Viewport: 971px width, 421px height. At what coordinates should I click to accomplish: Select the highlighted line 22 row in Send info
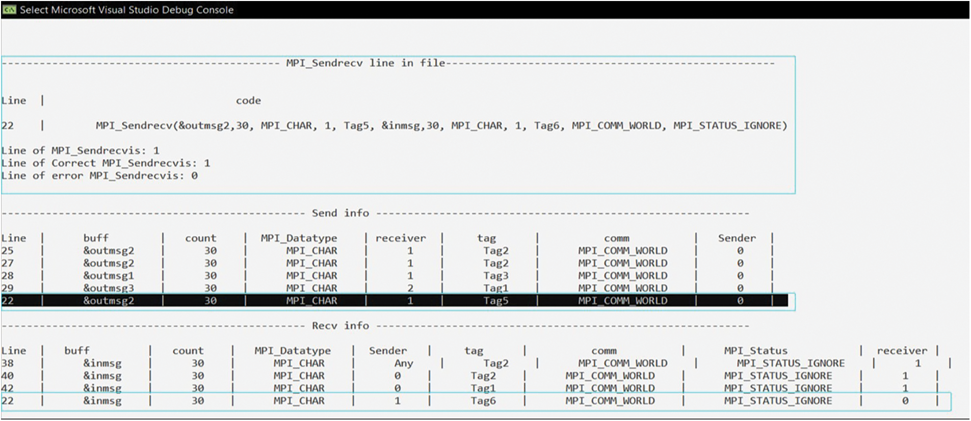pyautogui.click(x=394, y=301)
